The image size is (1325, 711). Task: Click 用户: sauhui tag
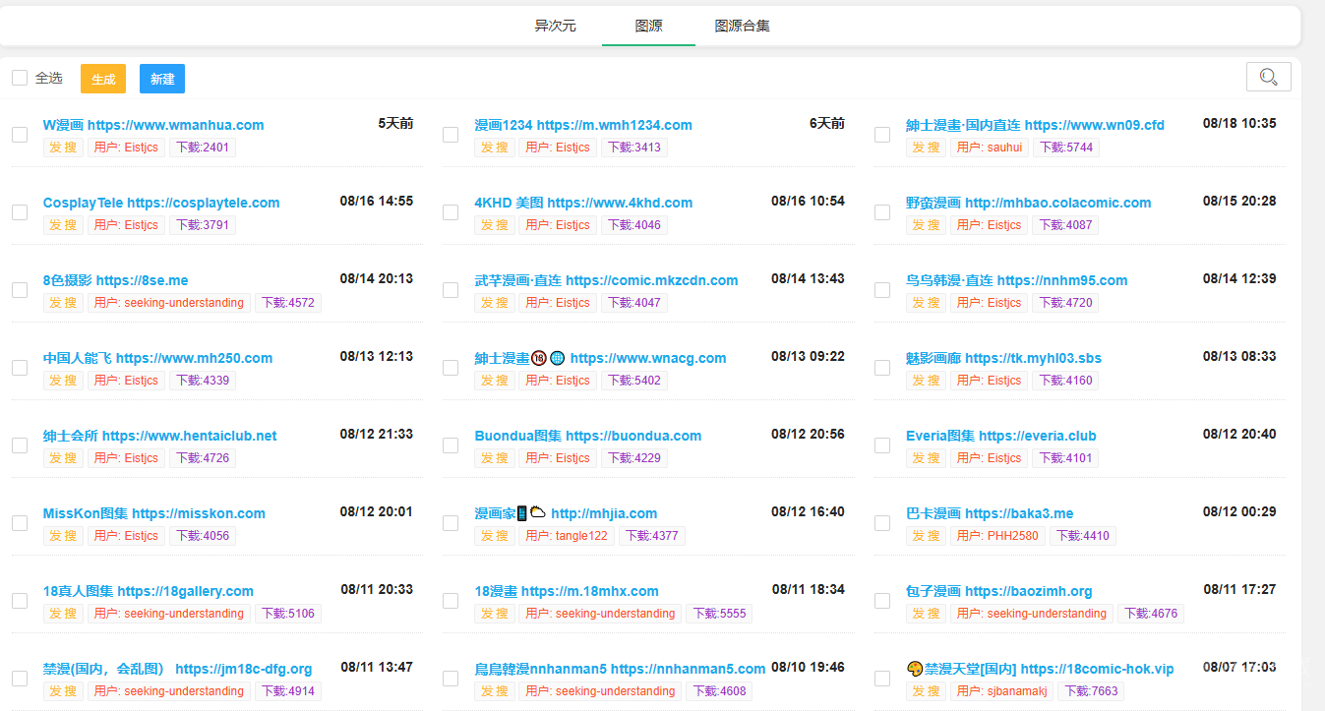(991, 148)
